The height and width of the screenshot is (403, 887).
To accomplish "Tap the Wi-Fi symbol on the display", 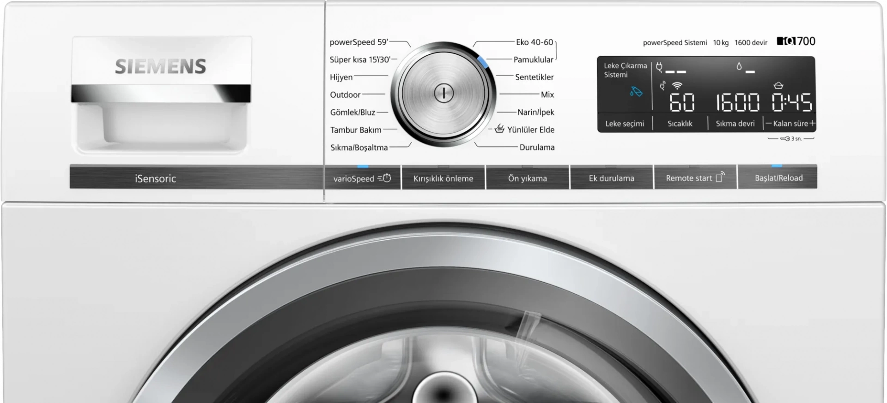I will coord(677,85).
